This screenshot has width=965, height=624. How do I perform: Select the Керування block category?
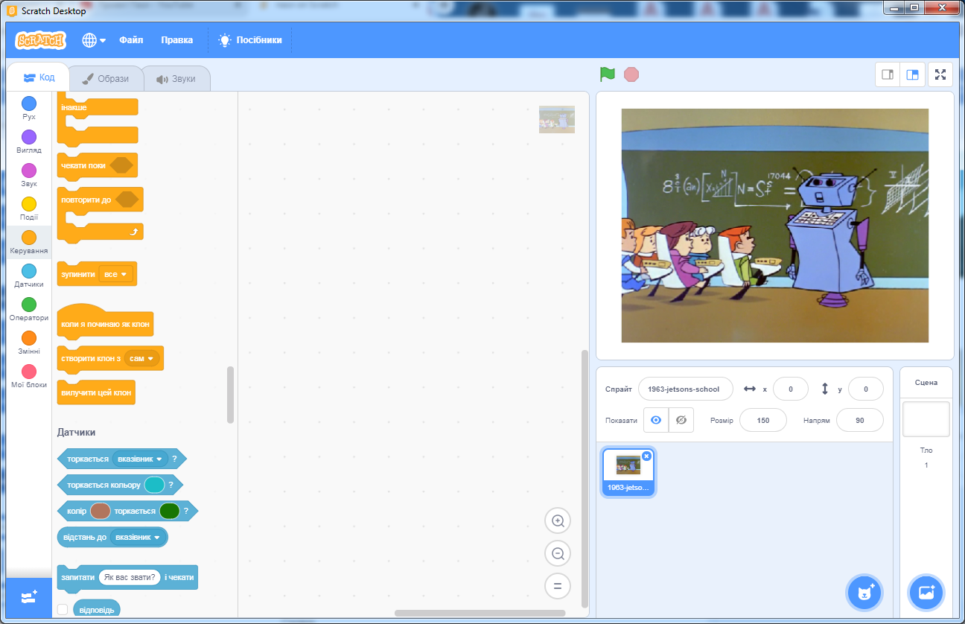[x=29, y=243]
